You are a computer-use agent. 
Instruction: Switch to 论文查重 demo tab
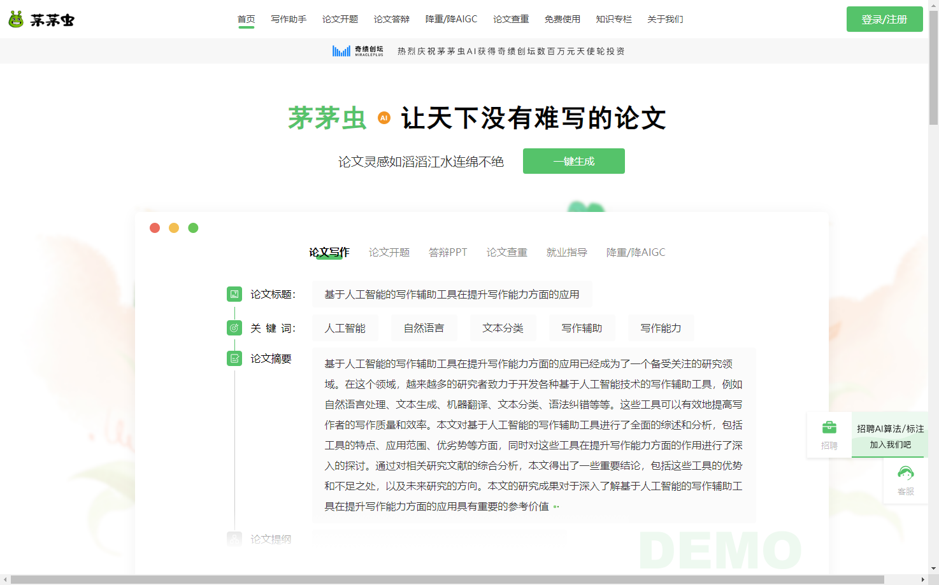point(507,252)
